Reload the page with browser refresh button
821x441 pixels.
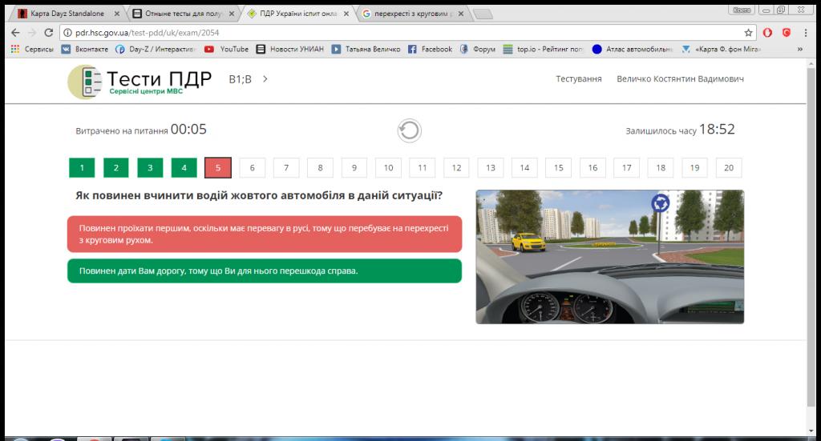pos(48,33)
